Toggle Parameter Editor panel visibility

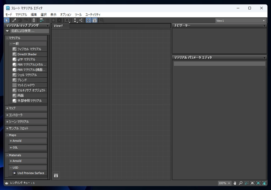point(95,20)
